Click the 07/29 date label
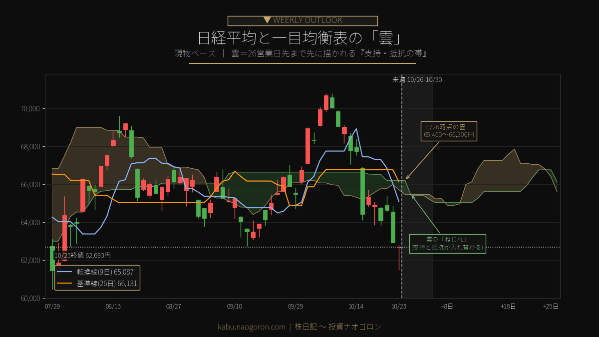The image size is (599, 337). pyautogui.click(x=52, y=307)
